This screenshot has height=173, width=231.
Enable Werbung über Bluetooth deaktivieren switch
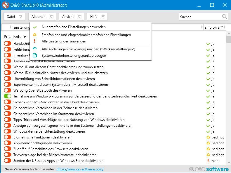pyautogui.click(x=8, y=90)
